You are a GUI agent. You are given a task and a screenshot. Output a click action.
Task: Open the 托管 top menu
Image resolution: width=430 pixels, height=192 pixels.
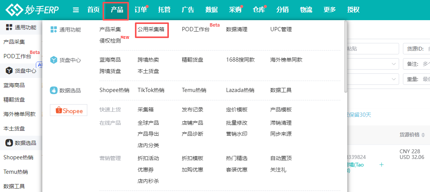[x=164, y=10]
